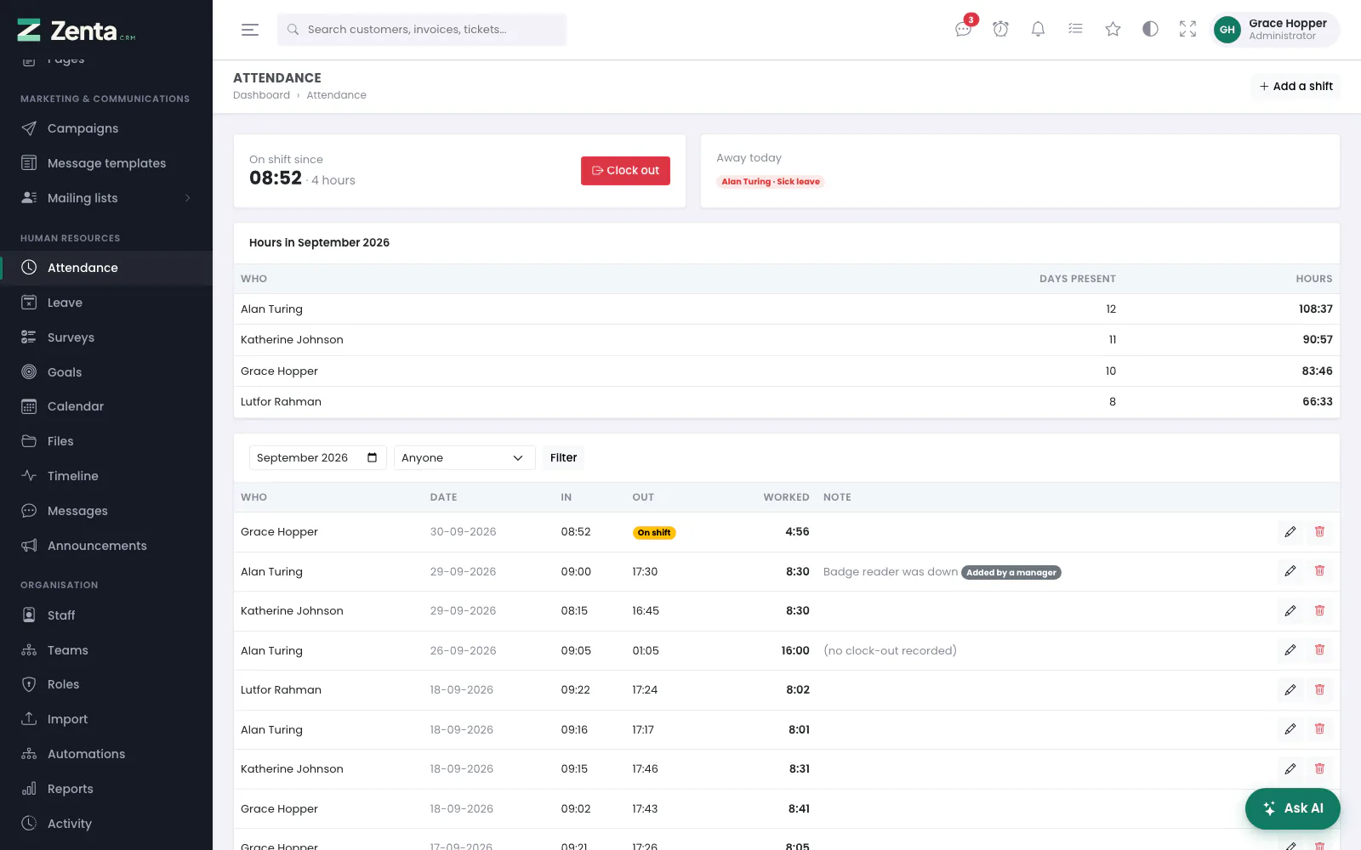
Task: Open the Reports sidebar item
Action: pyautogui.click(x=106, y=789)
